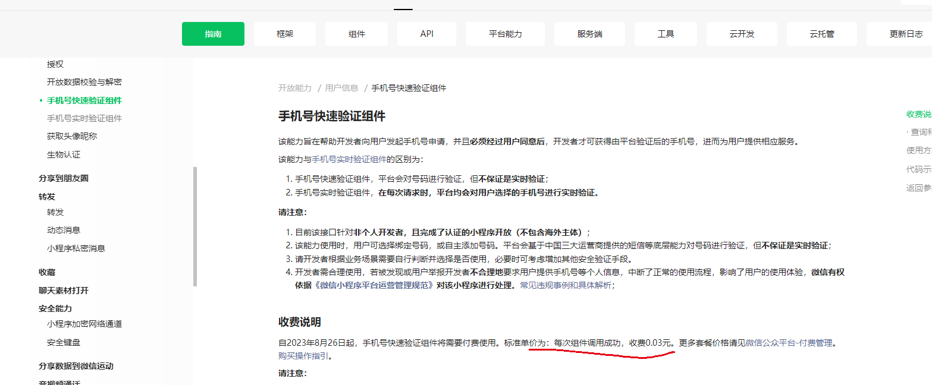Switch to the 组件 tab
The width and height of the screenshot is (932, 385).
357,34
